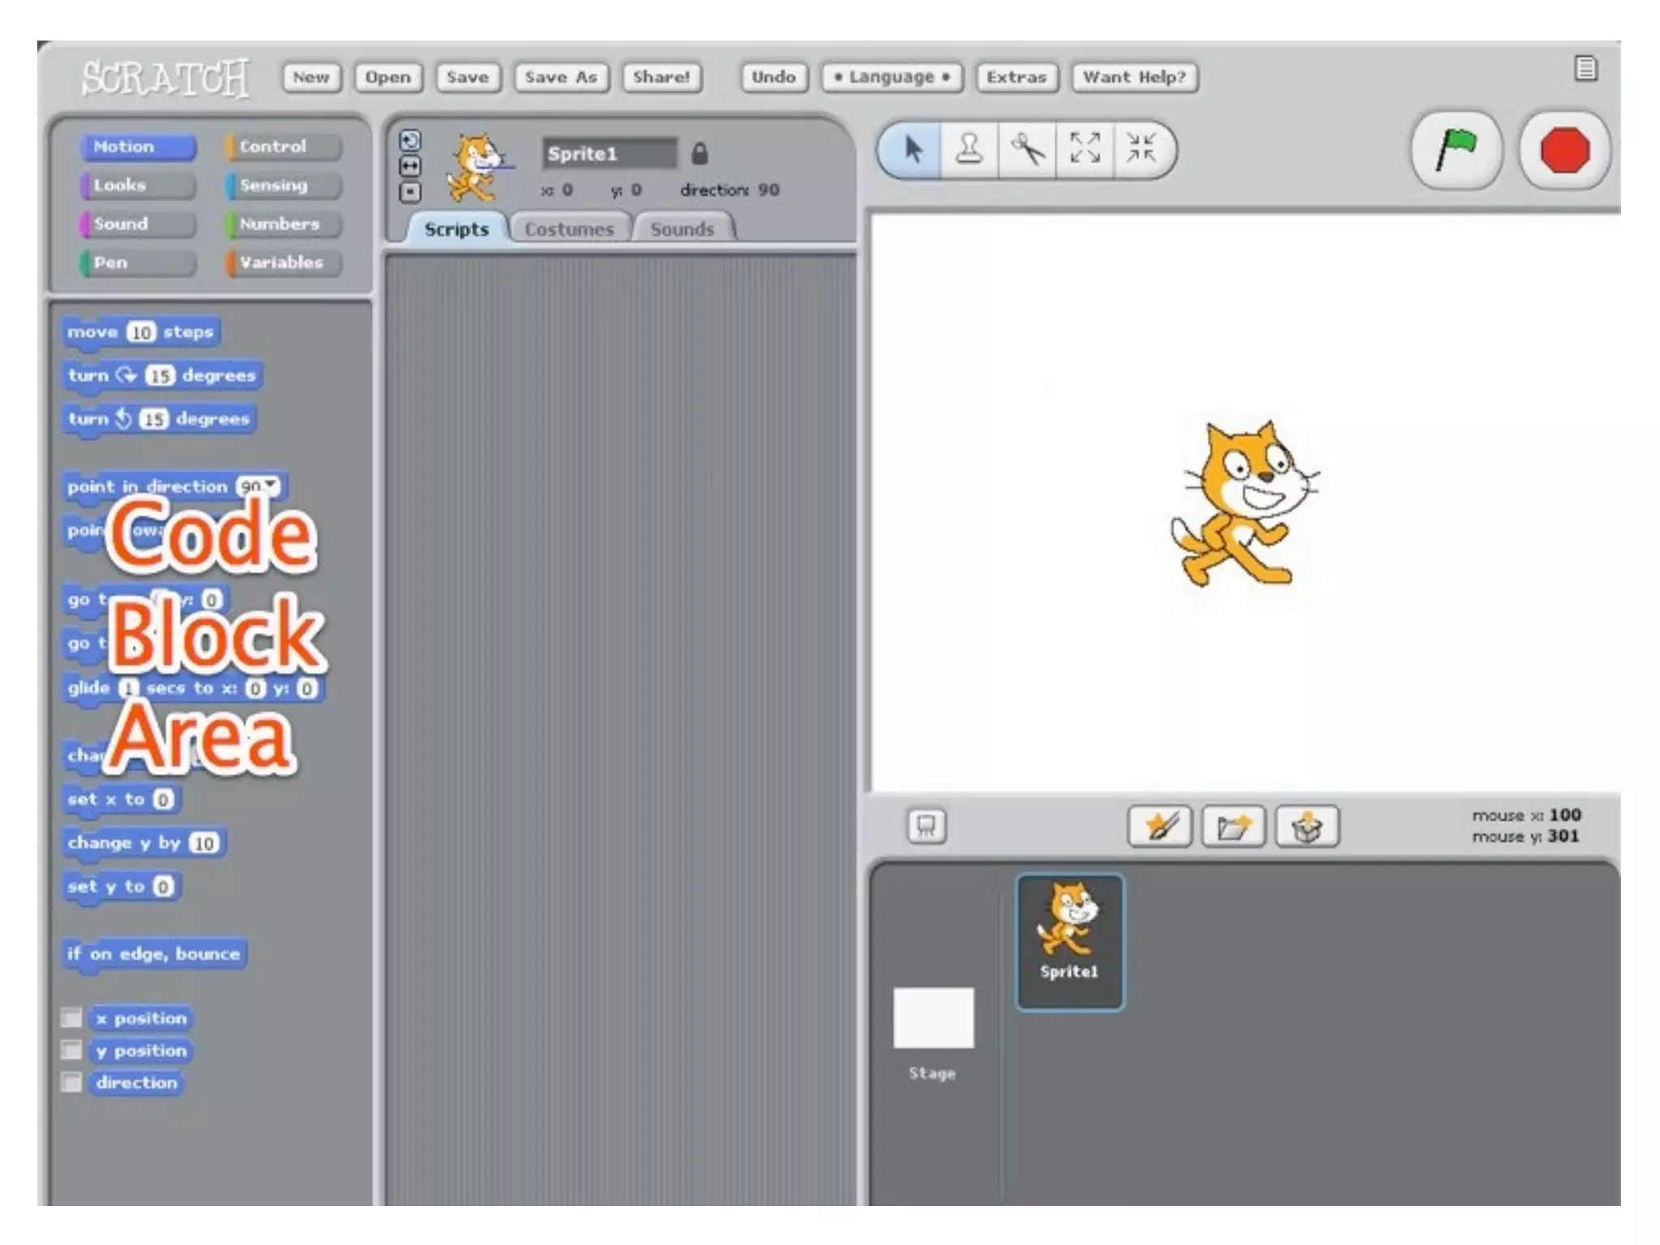Image resolution: width=1660 pixels, height=1245 pixels.
Task: Click the Open button
Action: 387,77
